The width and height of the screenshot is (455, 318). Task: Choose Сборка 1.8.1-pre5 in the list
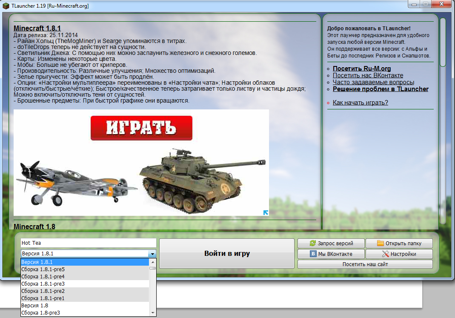(85, 269)
